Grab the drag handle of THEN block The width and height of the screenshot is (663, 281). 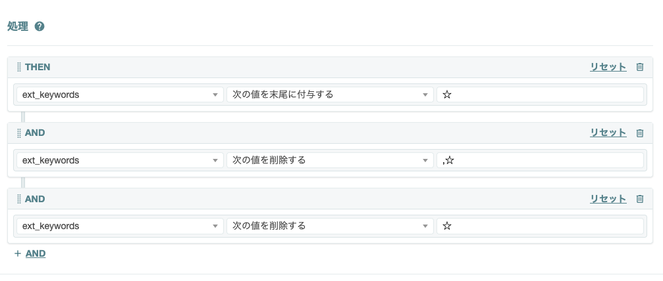(x=19, y=67)
